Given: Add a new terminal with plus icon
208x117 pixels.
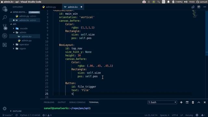Looking at the screenshot, I should pyautogui.click(x=181, y=102).
